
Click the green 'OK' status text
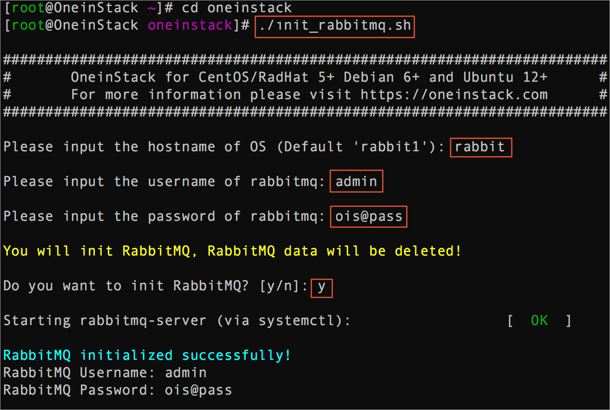coord(539,320)
